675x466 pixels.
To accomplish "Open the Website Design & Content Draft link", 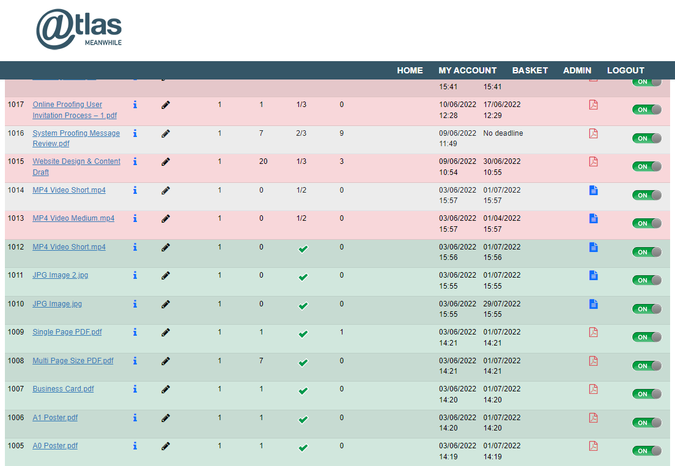I will tap(76, 167).
